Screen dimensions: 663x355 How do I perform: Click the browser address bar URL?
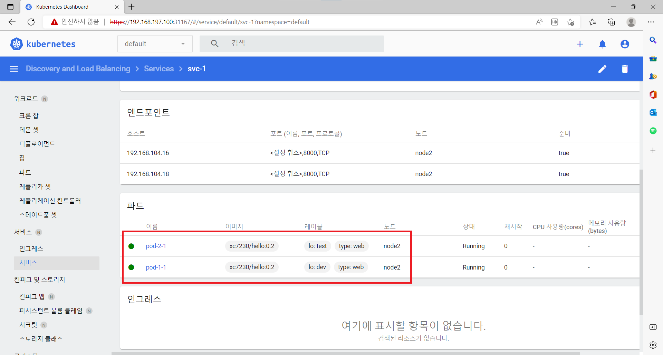coord(210,22)
